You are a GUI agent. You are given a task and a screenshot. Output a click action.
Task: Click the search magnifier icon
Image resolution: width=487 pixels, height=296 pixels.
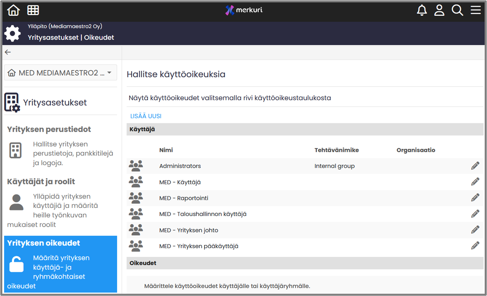click(x=457, y=10)
